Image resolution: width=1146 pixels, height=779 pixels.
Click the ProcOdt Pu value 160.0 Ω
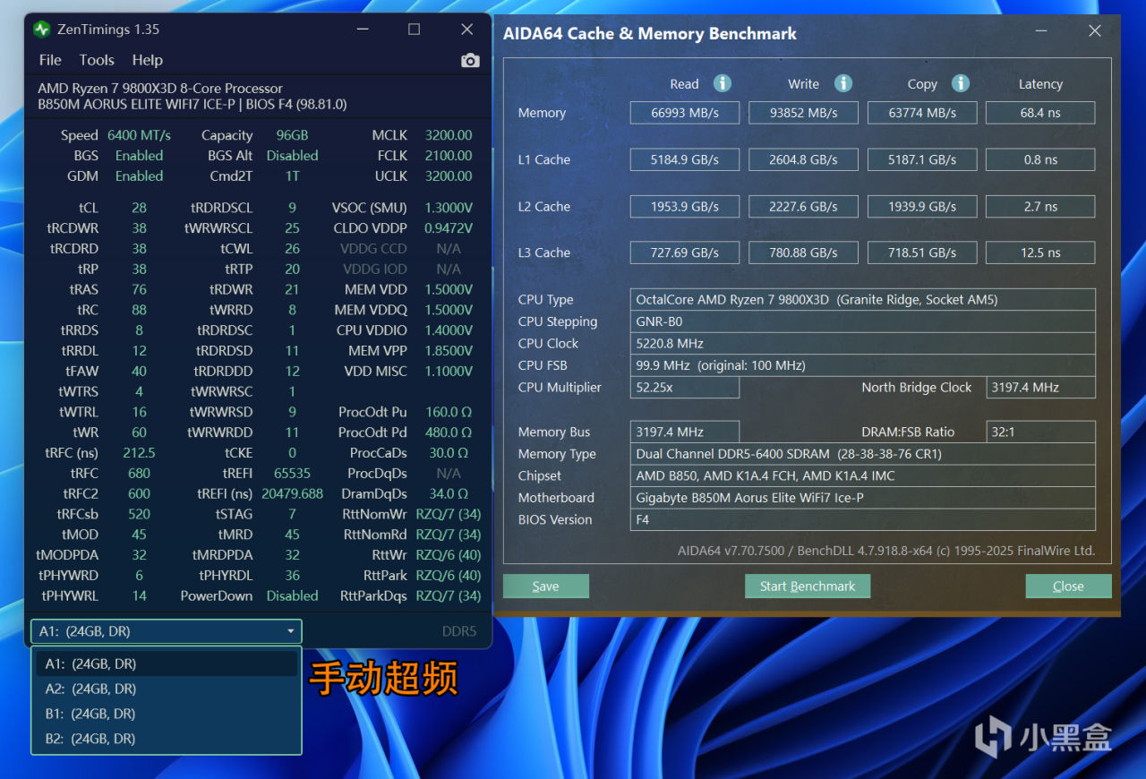[449, 413]
